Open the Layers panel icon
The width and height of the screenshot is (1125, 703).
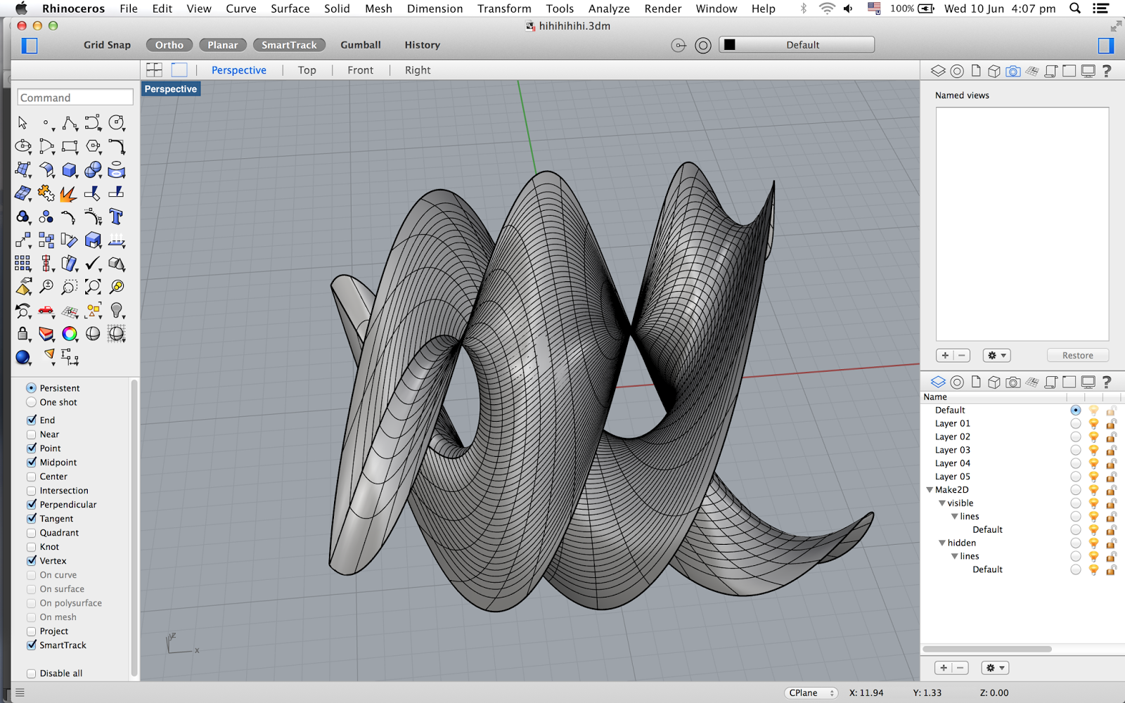pyautogui.click(x=938, y=382)
